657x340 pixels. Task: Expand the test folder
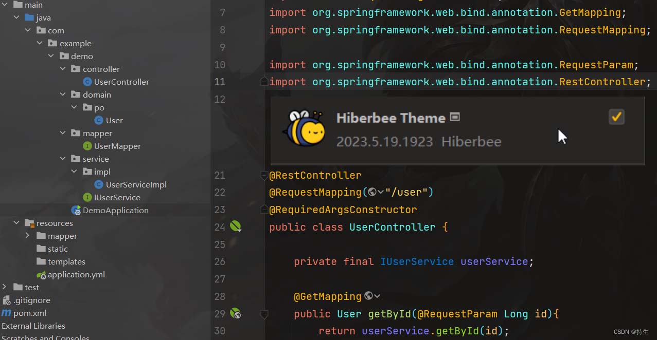[x=5, y=287]
